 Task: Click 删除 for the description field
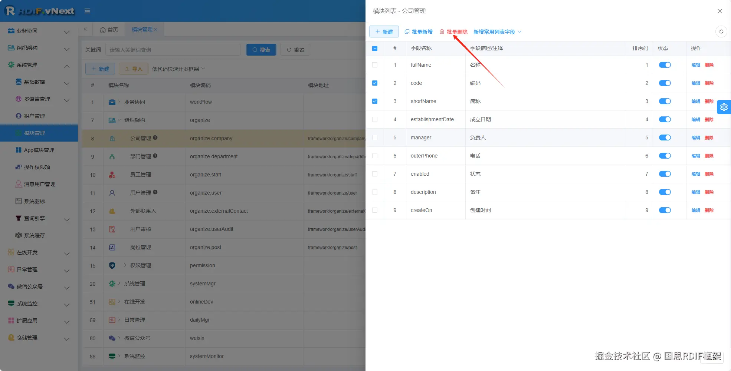tap(709, 192)
